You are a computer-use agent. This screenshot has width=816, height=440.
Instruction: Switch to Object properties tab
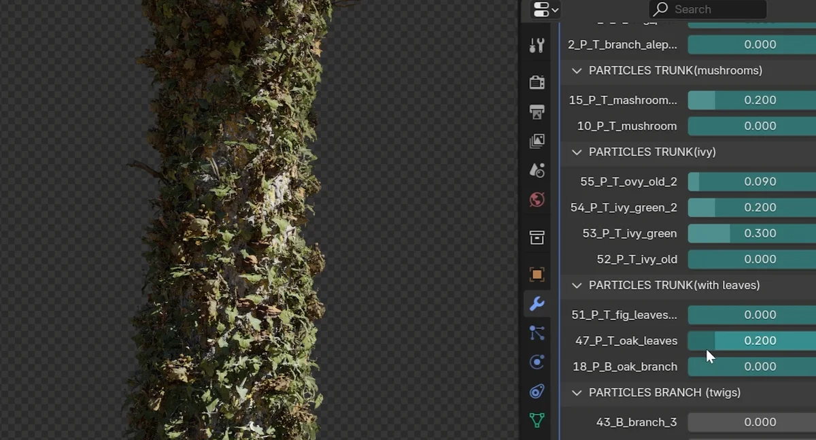537,274
